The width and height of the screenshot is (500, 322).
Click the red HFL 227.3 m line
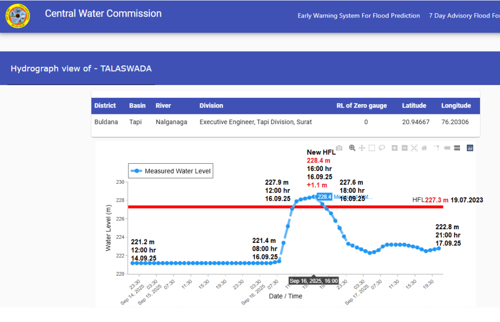[x=220, y=207]
